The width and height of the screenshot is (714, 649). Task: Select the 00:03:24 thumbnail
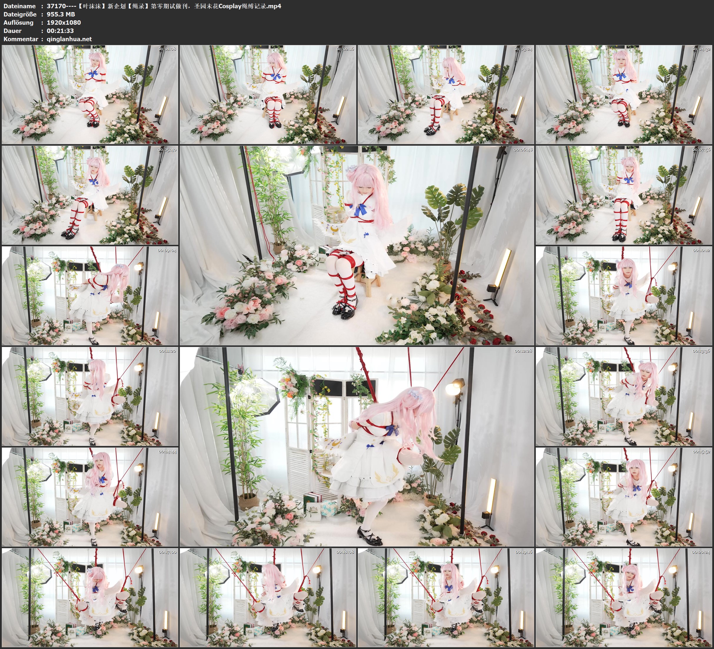point(446,94)
